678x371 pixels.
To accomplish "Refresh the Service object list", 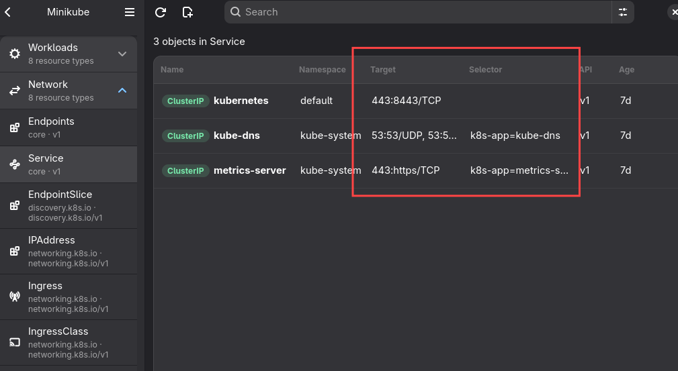I will pyautogui.click(x=161, y=12).
